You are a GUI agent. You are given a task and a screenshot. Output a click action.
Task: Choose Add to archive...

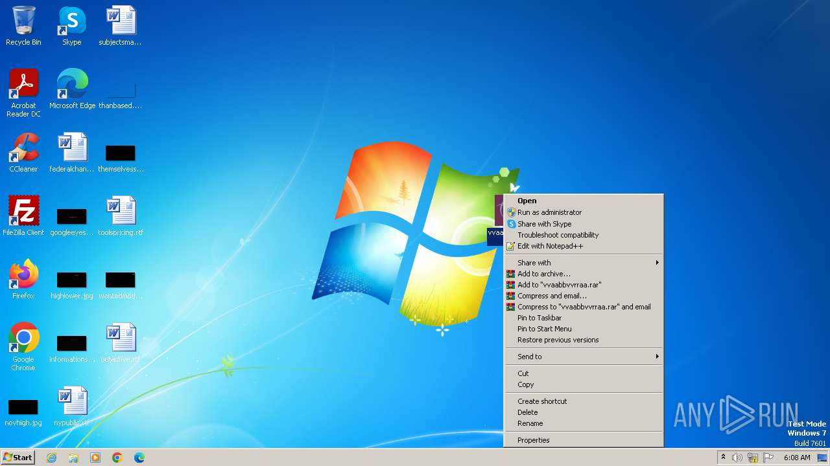point(584,274)
